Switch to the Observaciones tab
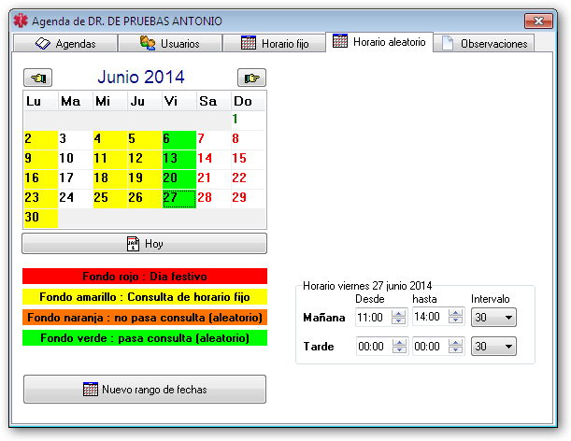The width and height of the screenshot is (571, 441). [x=484, y=43]
